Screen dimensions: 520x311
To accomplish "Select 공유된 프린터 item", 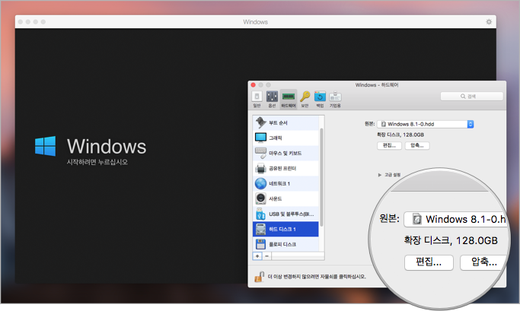I will (x=286, y=168).
